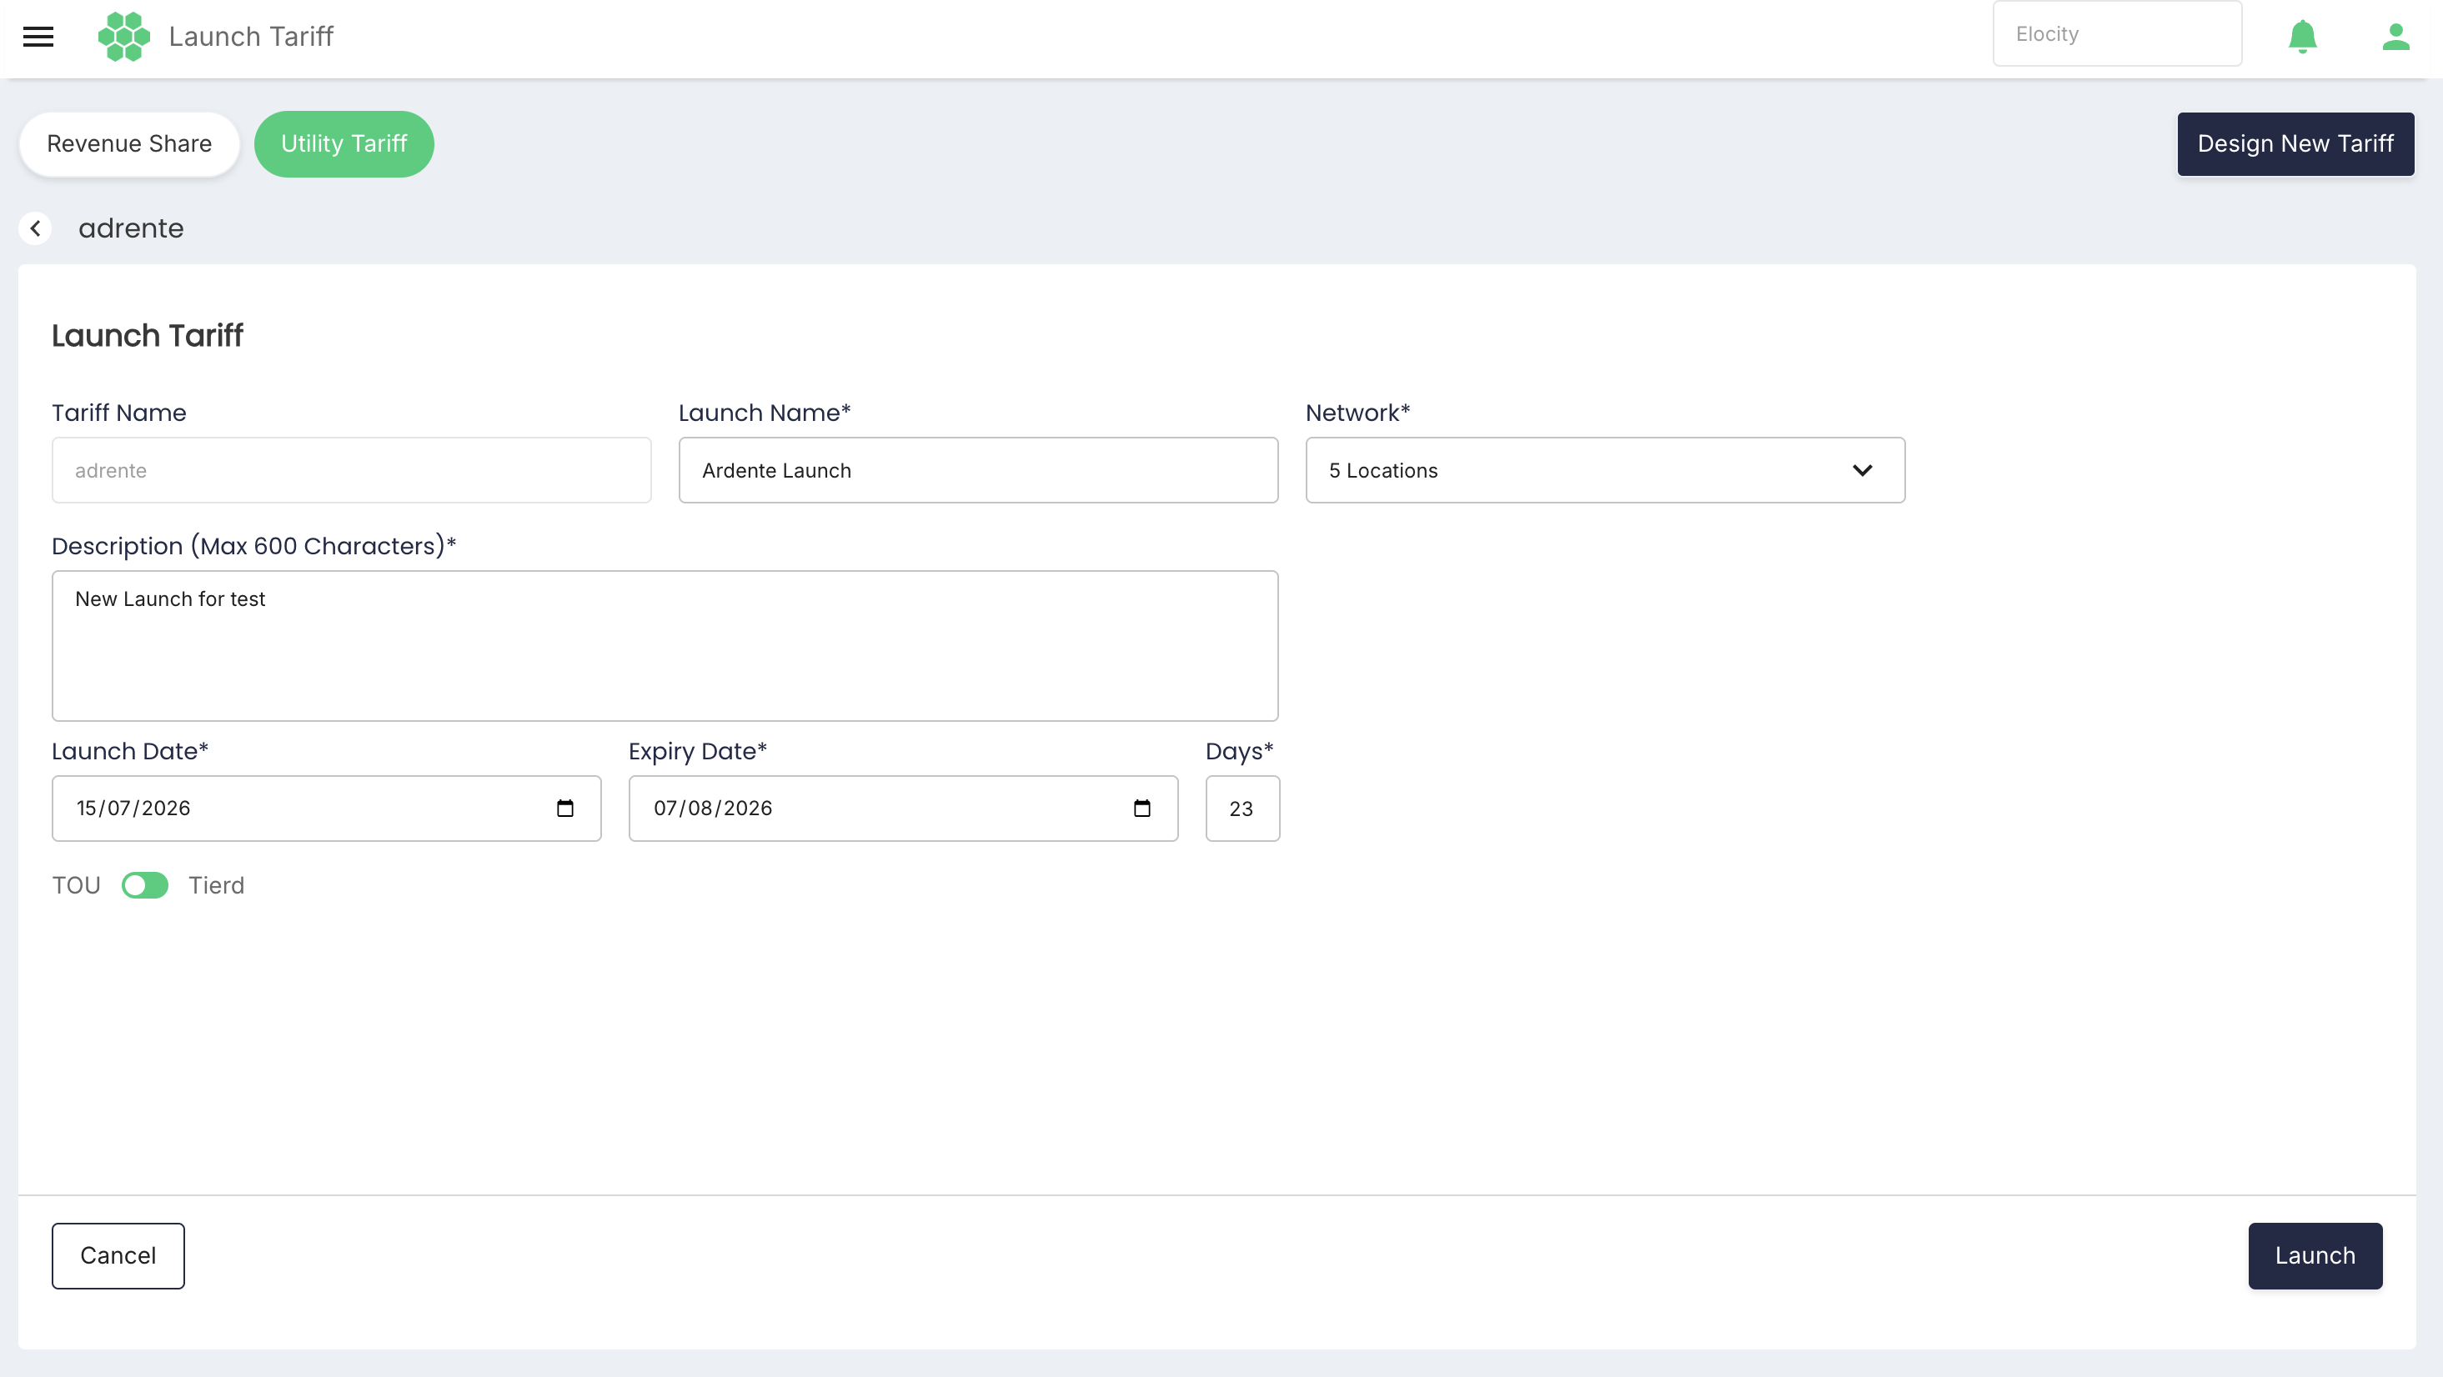Viewport: 2443px width, 1377px height.
Task: Open the notifications bell
Action: (2303, 36)
